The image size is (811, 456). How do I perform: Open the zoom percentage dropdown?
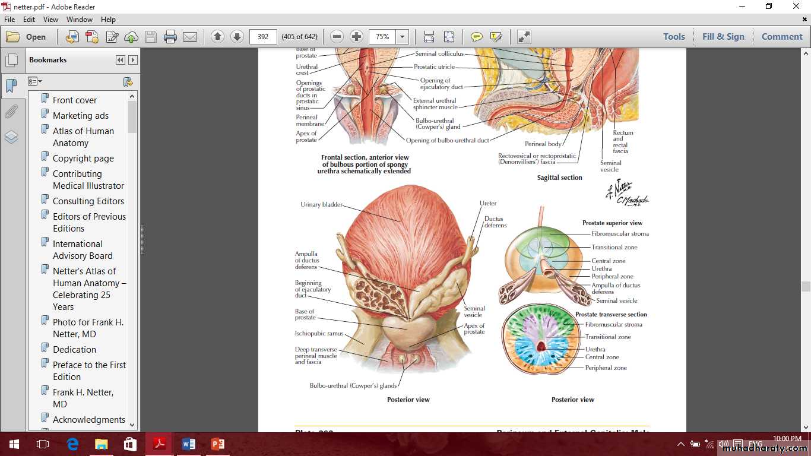click(403, 37)
